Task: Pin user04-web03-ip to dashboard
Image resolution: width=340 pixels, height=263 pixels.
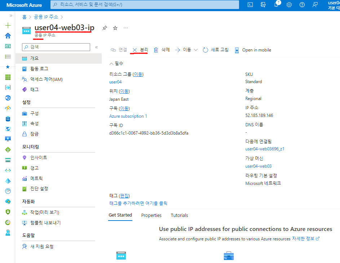Action: click(x=105, y=28)
